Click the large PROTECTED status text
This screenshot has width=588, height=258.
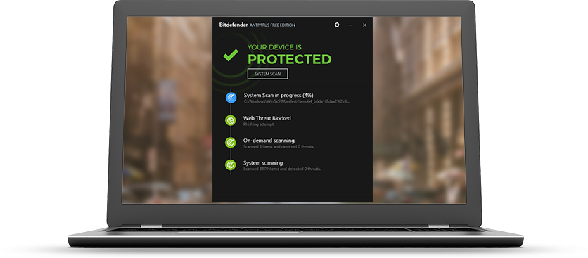coord(290,59)
